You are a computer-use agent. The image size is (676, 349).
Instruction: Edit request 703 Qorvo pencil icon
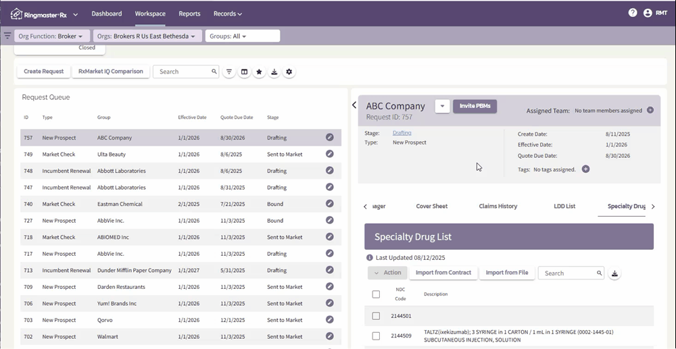(x=329, y=319)
